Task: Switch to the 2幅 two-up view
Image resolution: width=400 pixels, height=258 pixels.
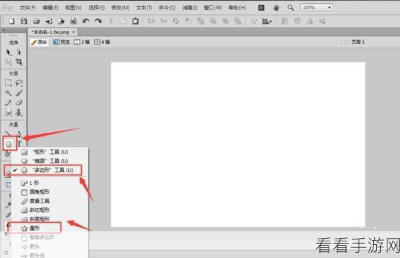Action: (x=81, y=42)
